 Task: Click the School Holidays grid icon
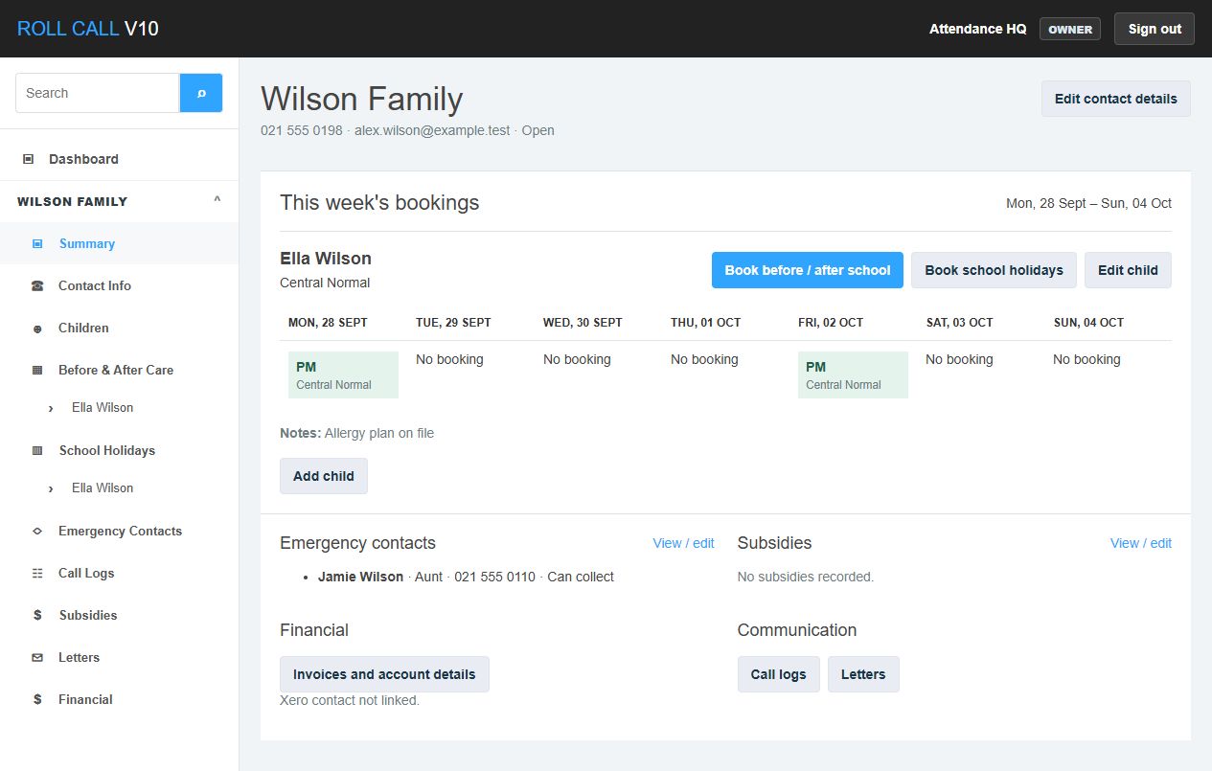(37, 450)
